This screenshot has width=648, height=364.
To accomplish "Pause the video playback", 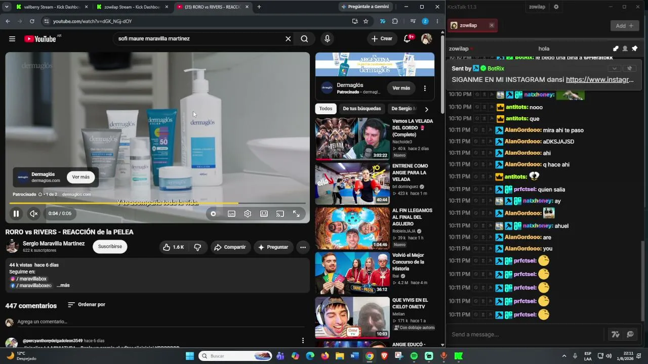I will 16,214.
